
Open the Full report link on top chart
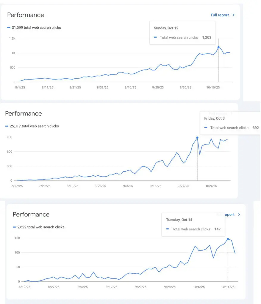tap(220, 15)
